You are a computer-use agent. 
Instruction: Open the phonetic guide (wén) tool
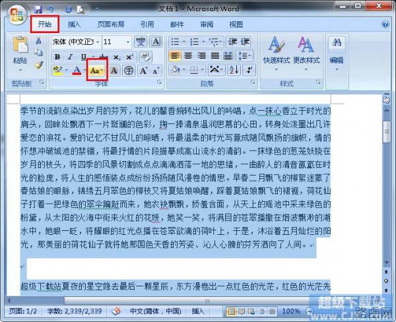click(141, 42)
